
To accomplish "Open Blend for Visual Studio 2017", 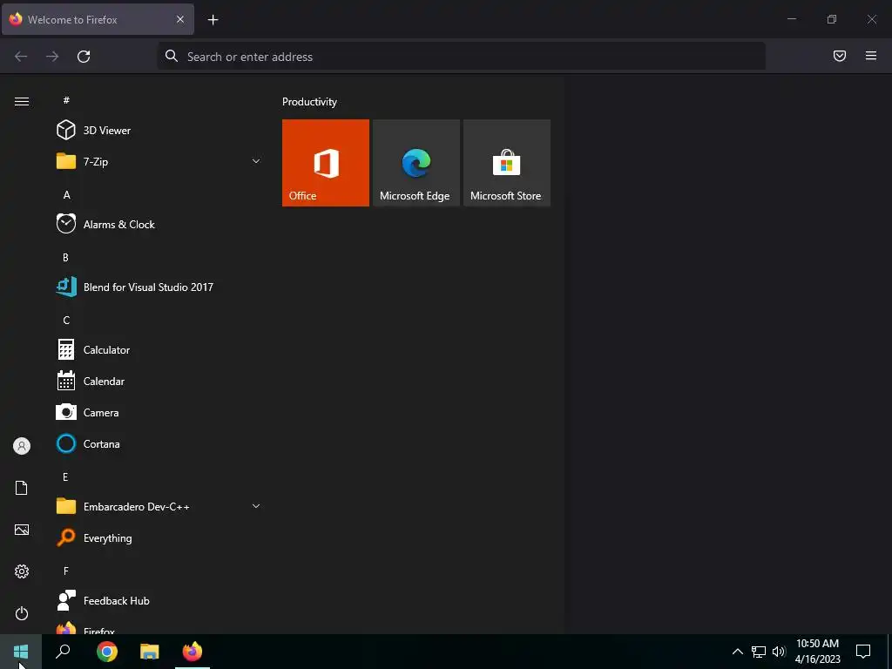I will [159, 287].
